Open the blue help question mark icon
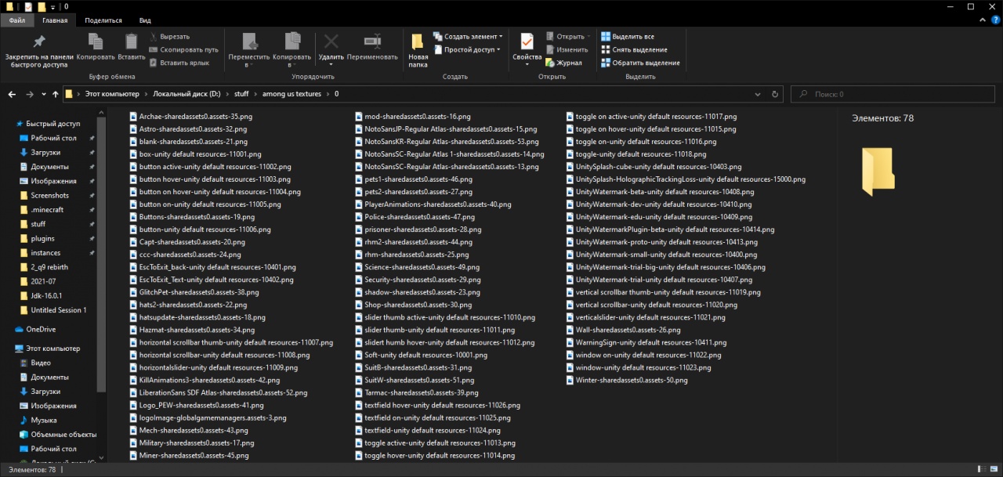This screenshot has width=1003, height=477. (995, 20)
